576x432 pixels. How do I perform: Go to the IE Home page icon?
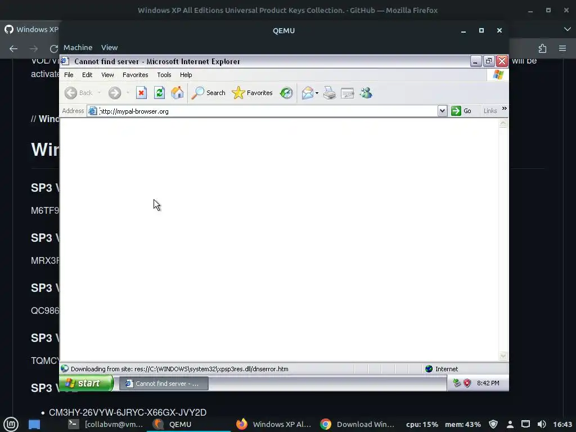click(x=177, y=93)
